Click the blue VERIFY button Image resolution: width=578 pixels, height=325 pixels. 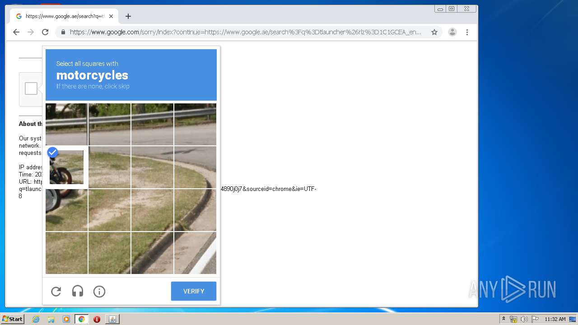[x=194, y=291]
